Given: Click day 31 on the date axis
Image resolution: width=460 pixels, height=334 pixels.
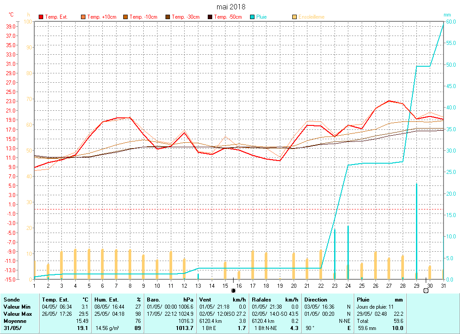Looking at the screenshot, I should click(443, 285).
